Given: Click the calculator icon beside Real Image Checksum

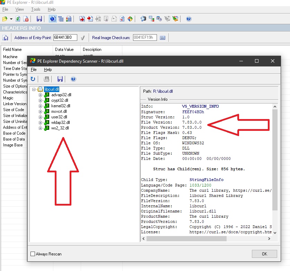Looking at the screenshot, I should [x=162, y=38].
